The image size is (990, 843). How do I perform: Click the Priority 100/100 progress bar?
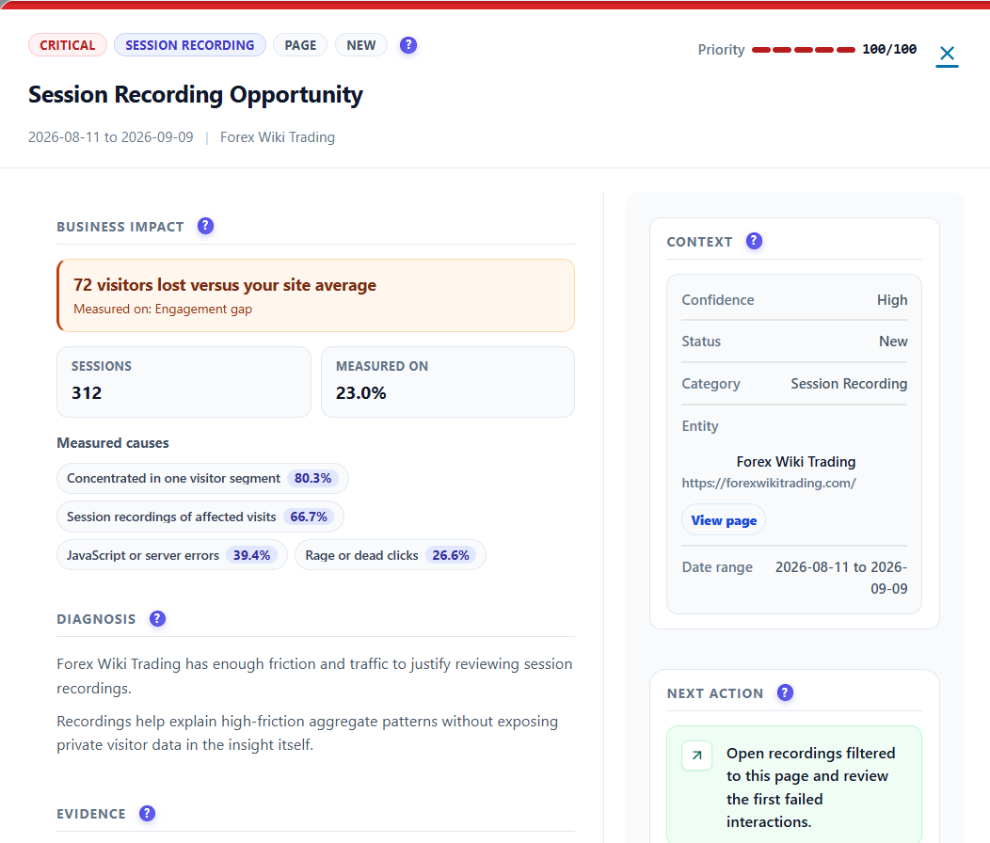coord(804,50)
